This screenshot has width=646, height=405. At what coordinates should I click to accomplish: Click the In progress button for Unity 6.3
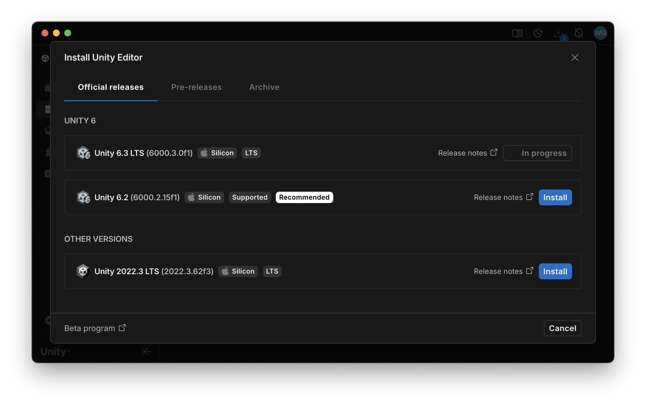tap(537, 153)
